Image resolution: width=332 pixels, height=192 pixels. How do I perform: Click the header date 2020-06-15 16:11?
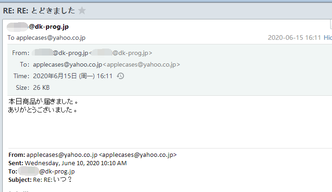[x=294, y=37]
